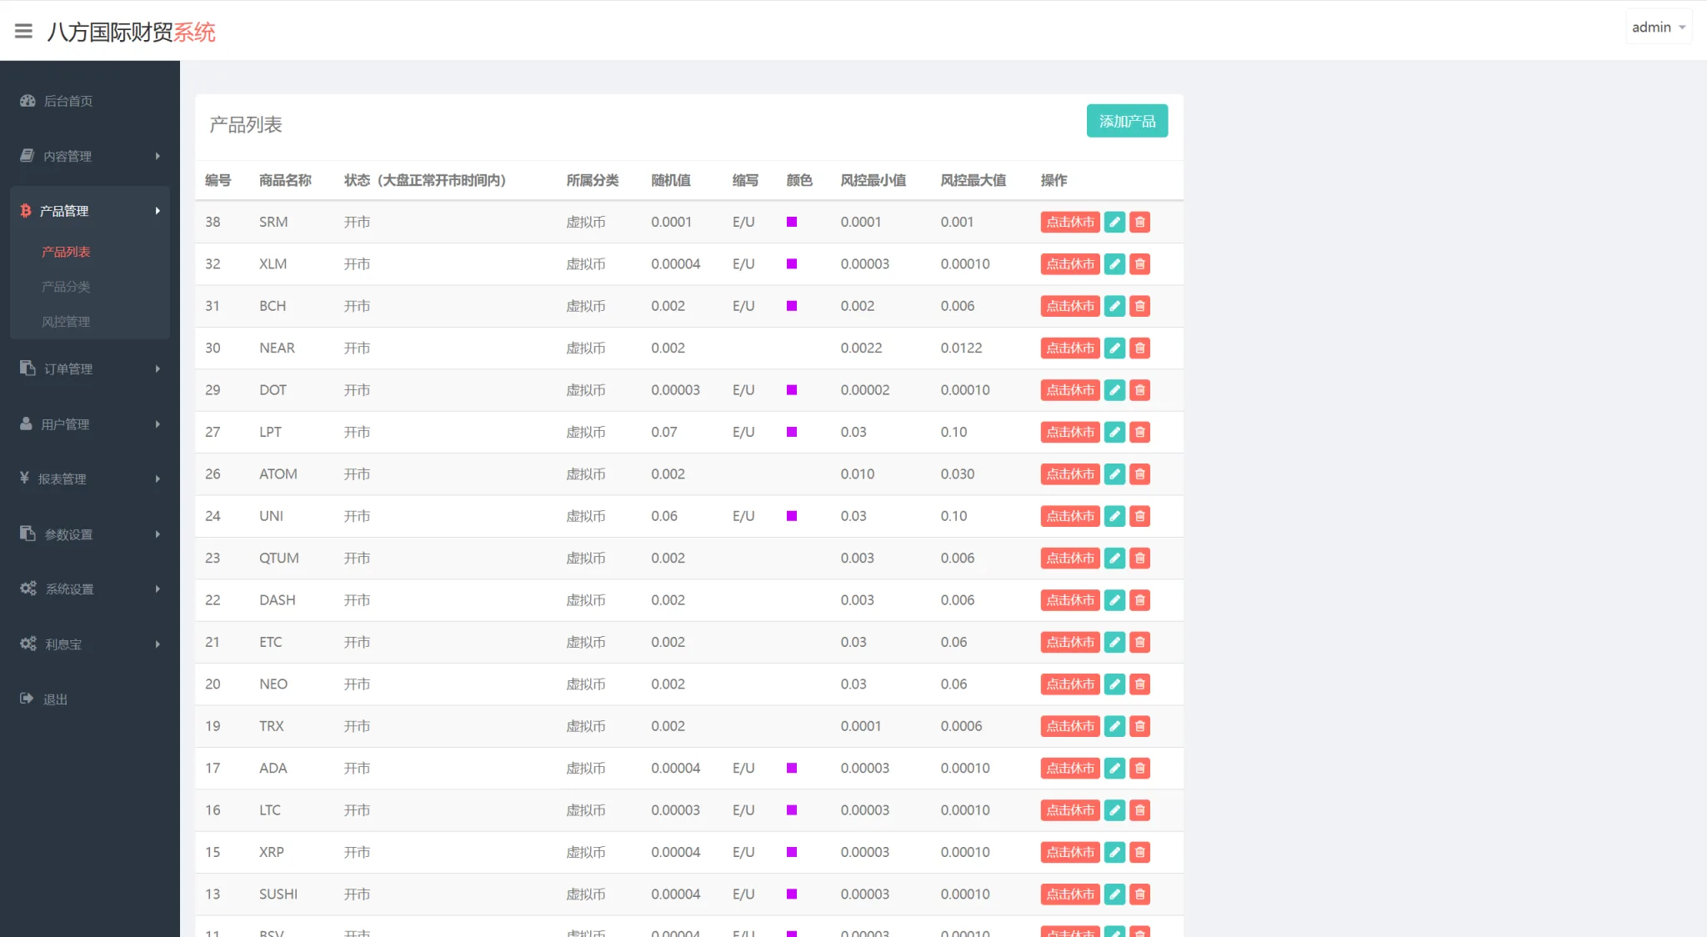Delete the XLM product with trash icon
The height and width of the screenshot is (937, 1707).
(x=1139, y=264)
